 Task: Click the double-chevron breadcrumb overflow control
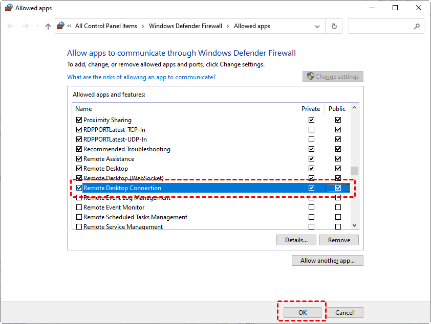[x=70, y=26]
